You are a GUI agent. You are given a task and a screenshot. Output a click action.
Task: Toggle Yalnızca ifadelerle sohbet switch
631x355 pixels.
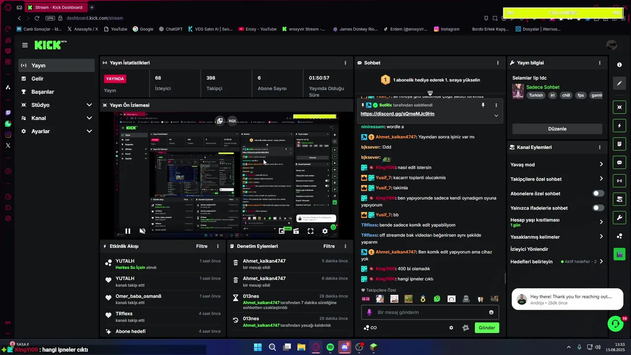click(x=598, y=208)
